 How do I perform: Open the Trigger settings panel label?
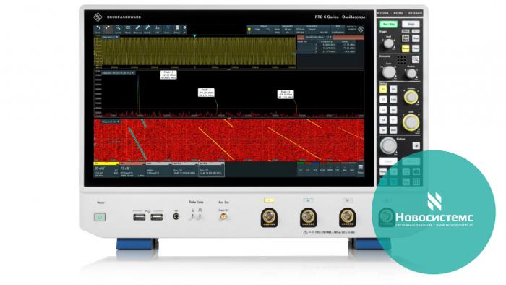pos(264,26)
